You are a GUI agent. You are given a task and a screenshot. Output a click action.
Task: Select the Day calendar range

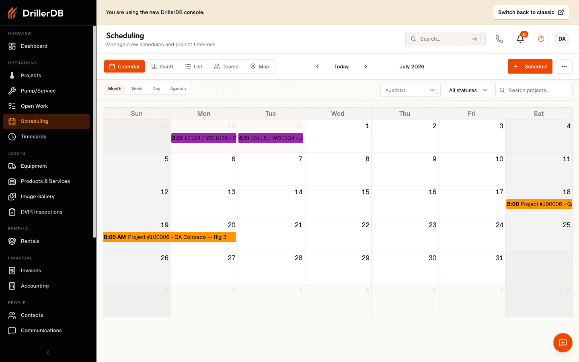[x=156, y=88]
